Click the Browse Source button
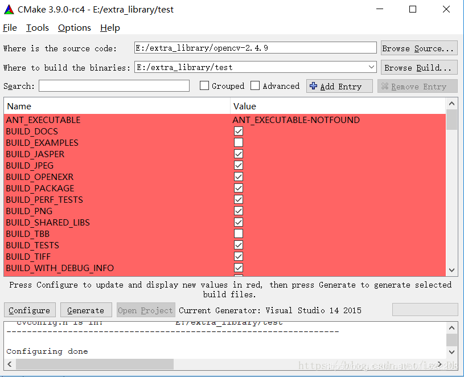Image resolution: width=464 pixels, height=377 pixels. point(419,48)
